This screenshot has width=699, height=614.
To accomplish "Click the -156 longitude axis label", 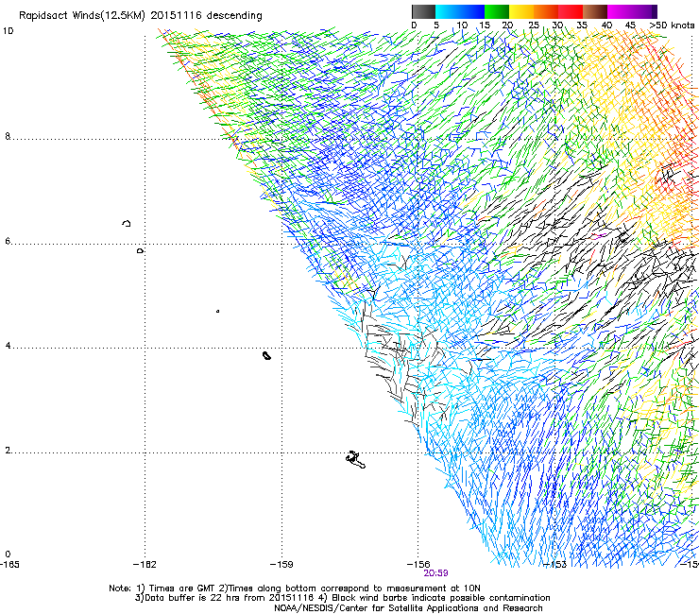I will tap(418, 565).
